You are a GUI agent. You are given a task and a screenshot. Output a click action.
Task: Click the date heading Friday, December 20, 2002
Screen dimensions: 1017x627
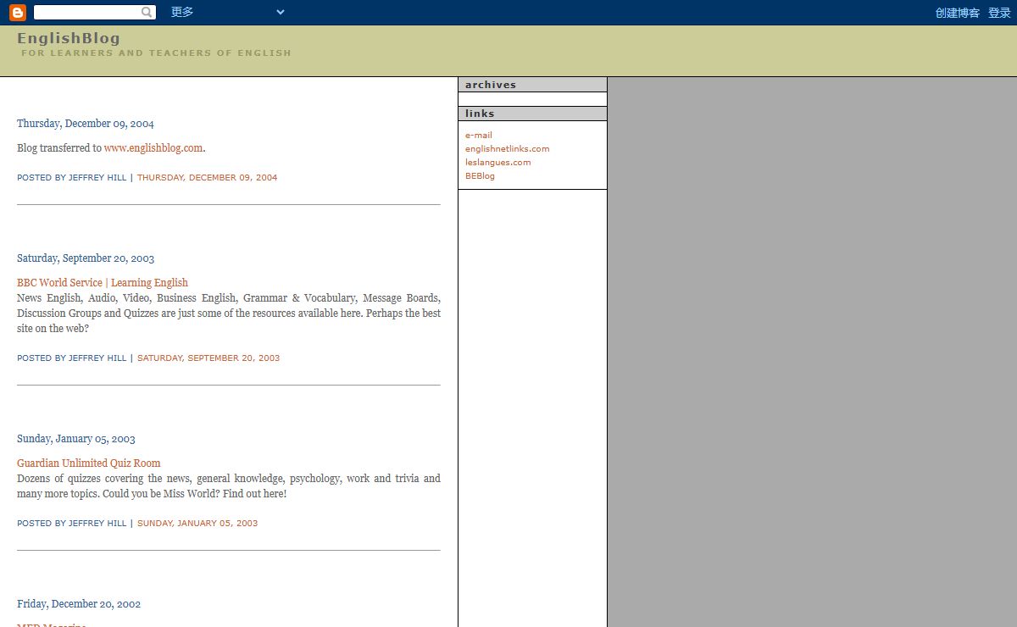pyautogui.click(x=79, y=604)
